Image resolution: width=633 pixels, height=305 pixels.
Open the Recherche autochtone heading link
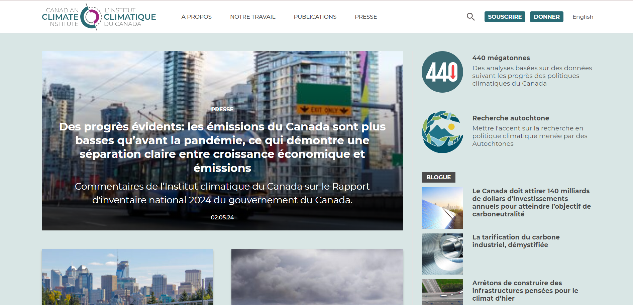[x=511, y=118]
